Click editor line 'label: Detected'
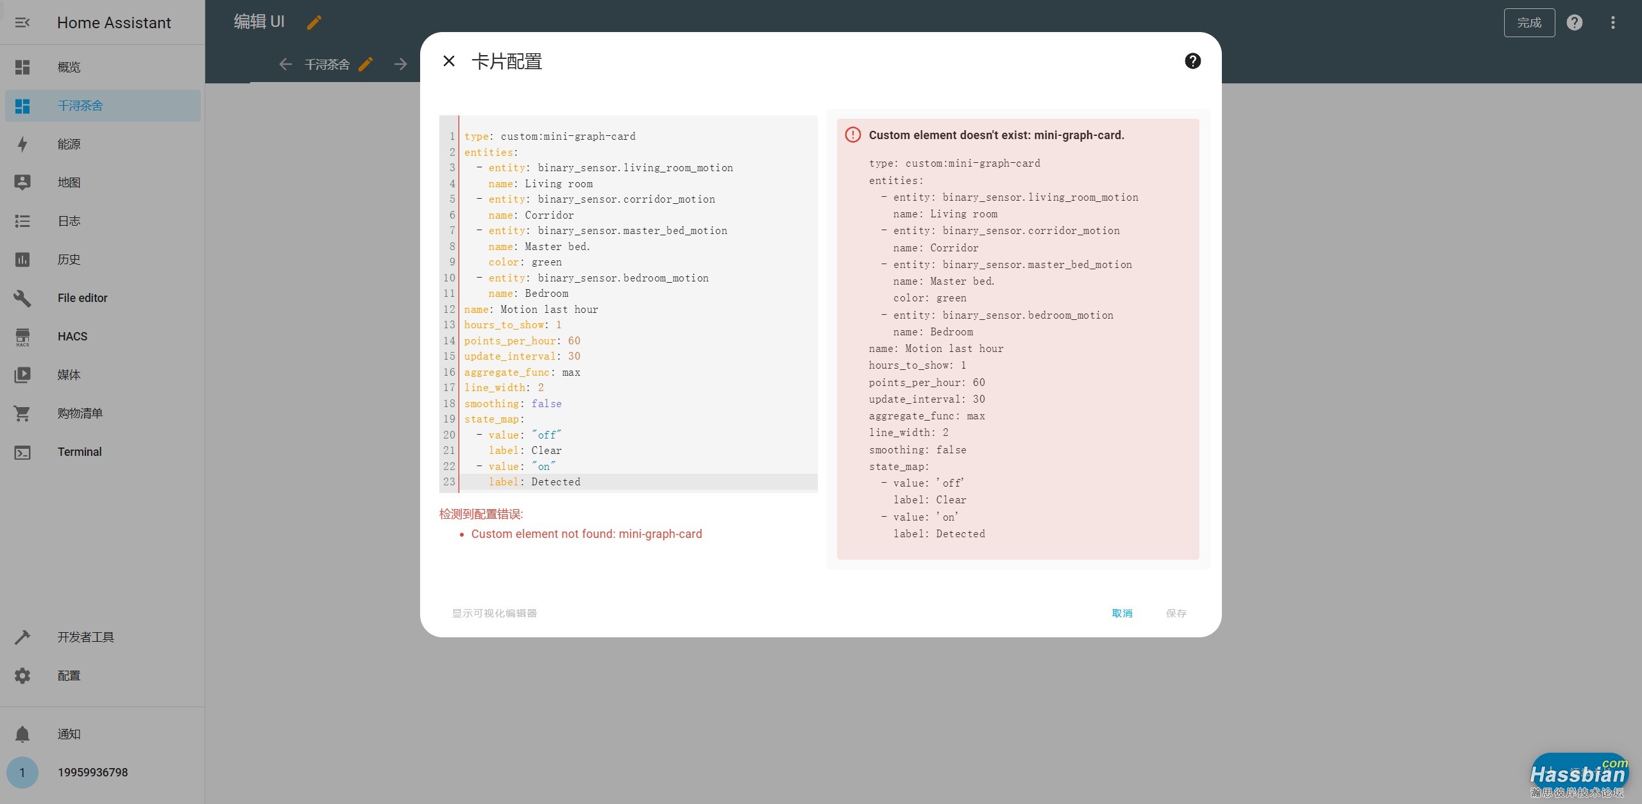The image size is (1642, 804). click(x=534, y=482)
